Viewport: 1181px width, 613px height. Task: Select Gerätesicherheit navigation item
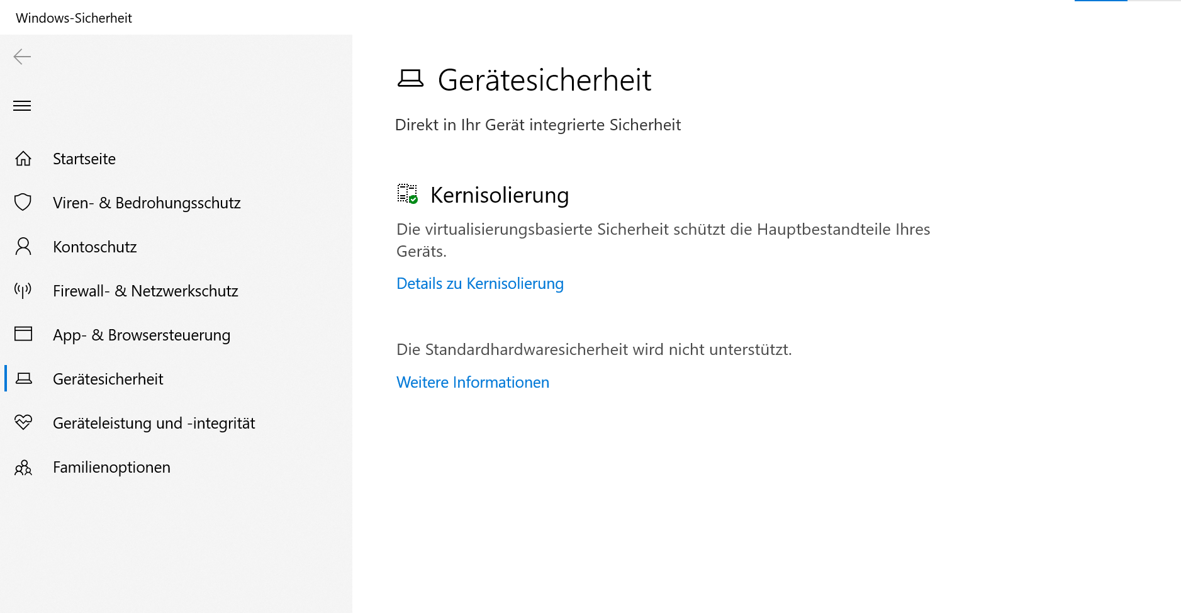(x=176, y=379)
